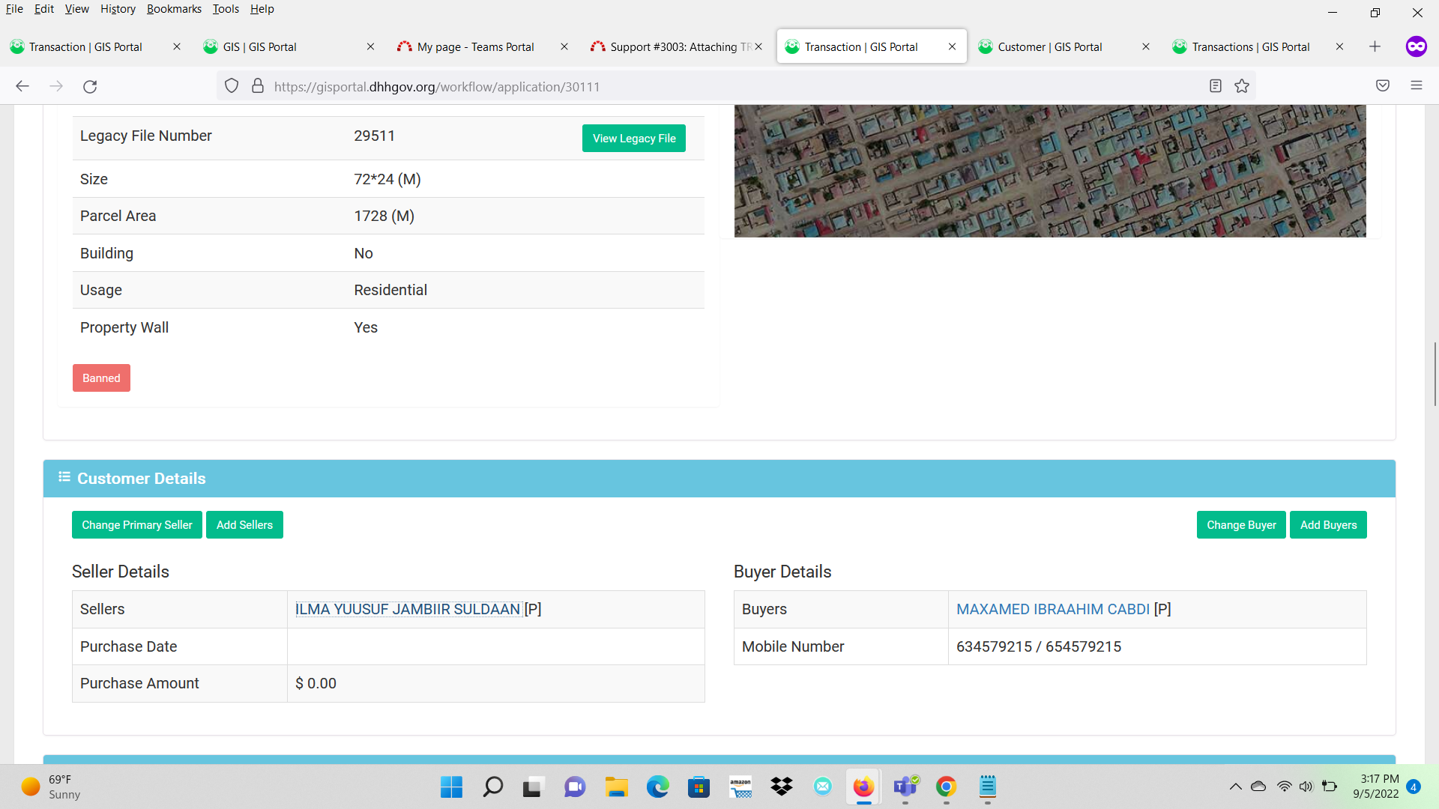Launch Microsoft Edge from taskbar

tap(657, 787)
